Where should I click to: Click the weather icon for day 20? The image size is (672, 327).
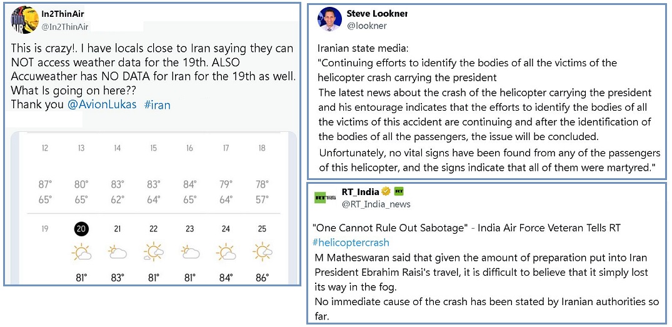tap(81, 252)
